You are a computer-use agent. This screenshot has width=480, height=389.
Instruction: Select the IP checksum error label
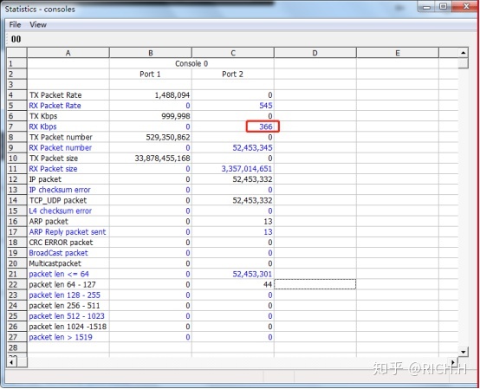(60, 190)
